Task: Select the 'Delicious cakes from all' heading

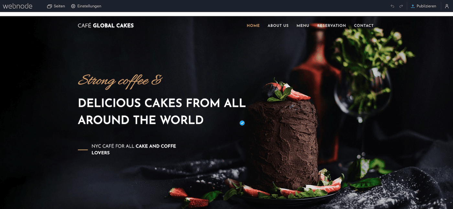Action: point(162,103)
